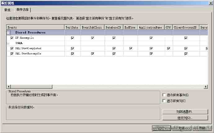The image size is (214, 133).
Task: Toggle EventSubClass for SQL:StmtRecompile
Action: 92,54
